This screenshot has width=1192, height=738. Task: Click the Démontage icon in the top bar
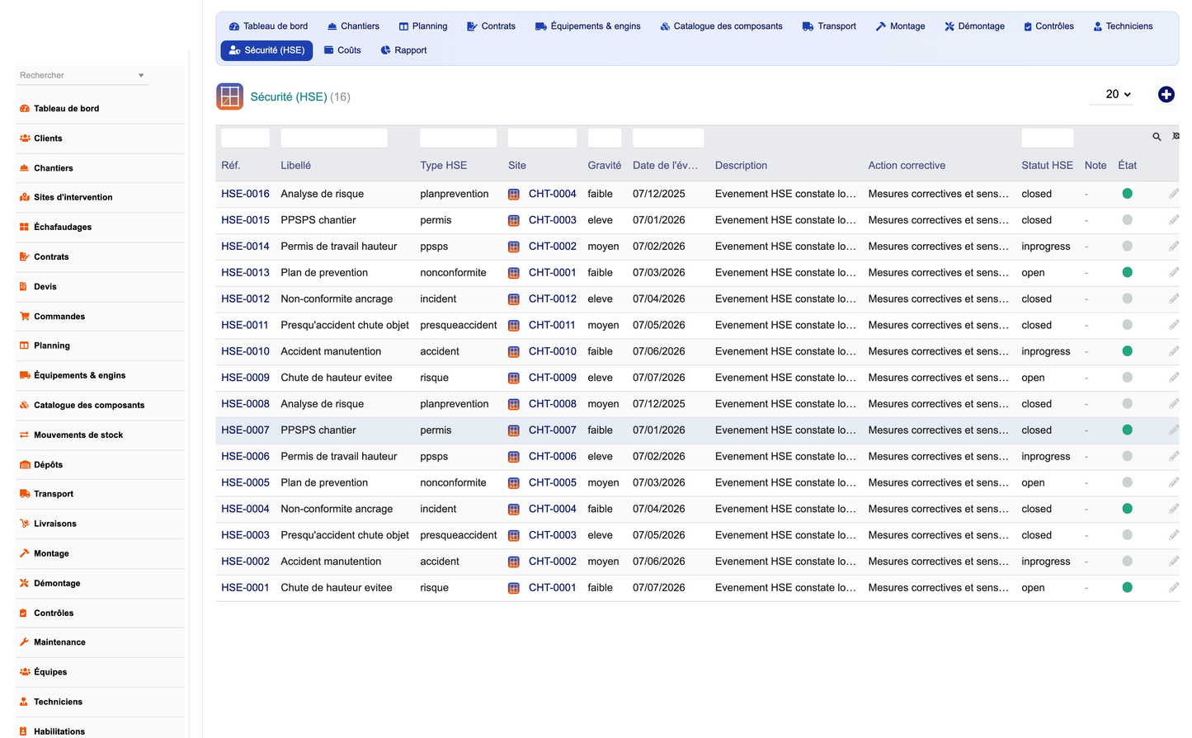[x=949, y=26]
